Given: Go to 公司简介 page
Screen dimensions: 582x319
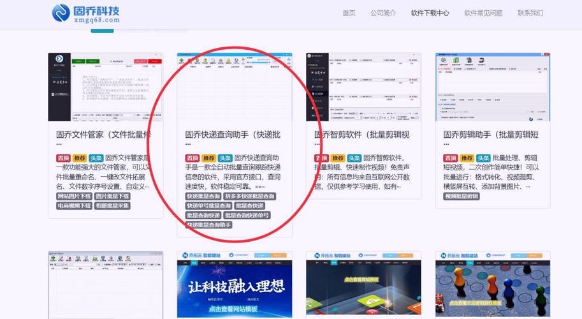Looking at the screenshot, I should point(383,13).
